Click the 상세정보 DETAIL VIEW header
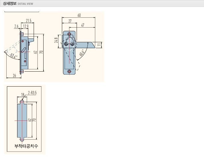This screenshot has height=157, width=204. [x=18, y=4]
